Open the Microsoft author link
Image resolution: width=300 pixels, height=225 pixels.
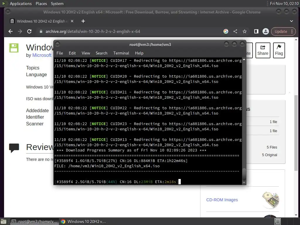[42, 55]
